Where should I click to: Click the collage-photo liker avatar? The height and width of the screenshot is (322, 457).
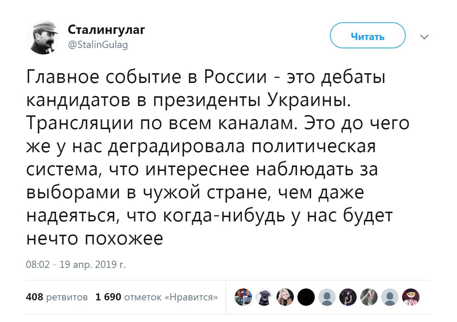tap(243, 297)
